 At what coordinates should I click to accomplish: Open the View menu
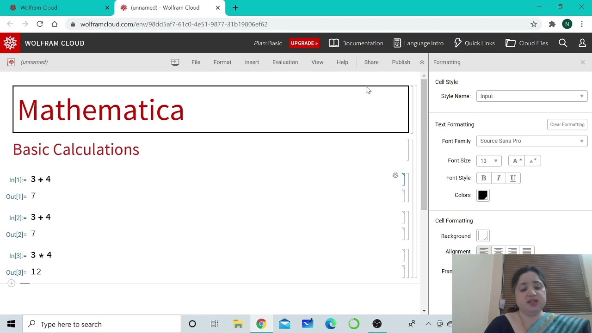[317, 62]
